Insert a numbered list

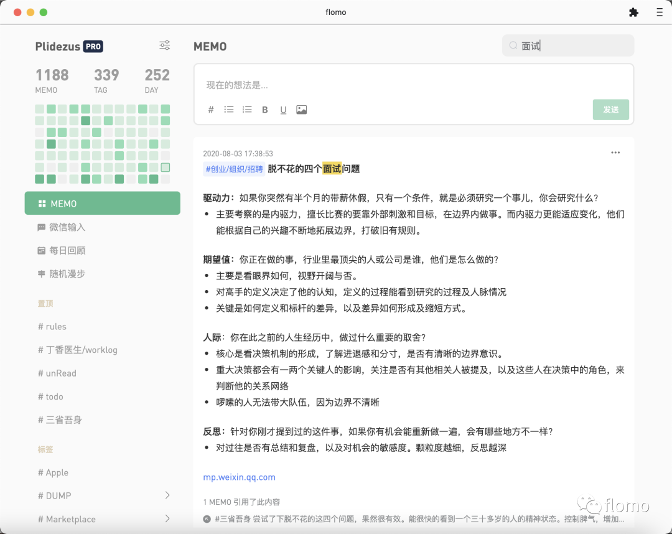coord(247,110)
